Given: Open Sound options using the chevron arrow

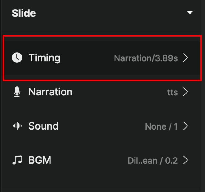Looking at the screenshot, I should tap(186, 126).
